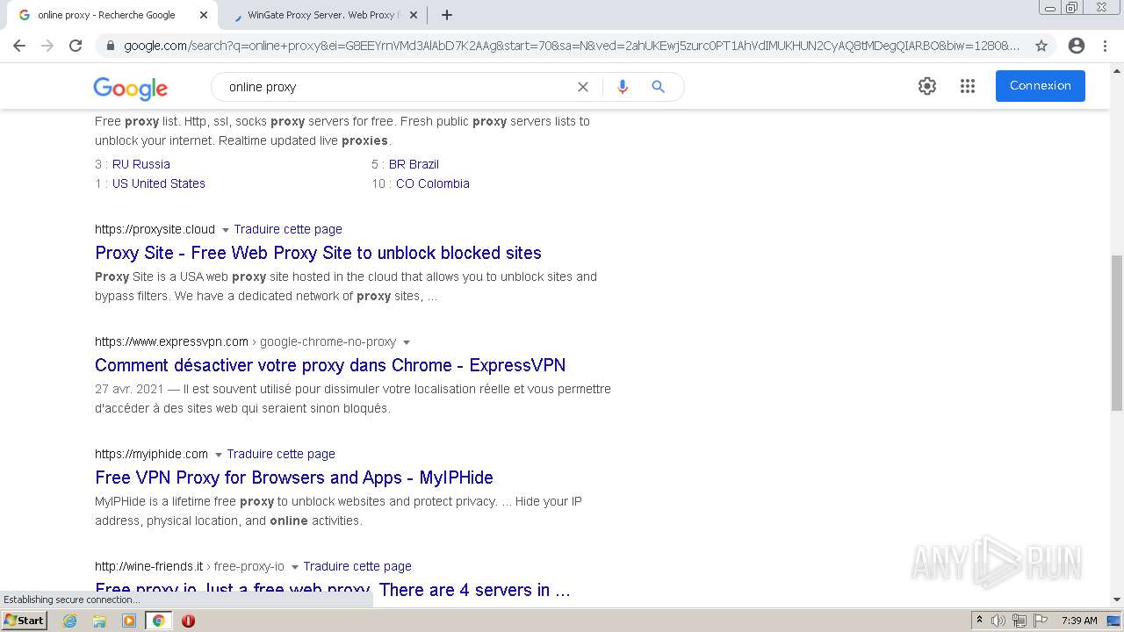Viewport: 1124px width, 632px height.
Task: Open the taskbar clock showing 7:39 AM
Action: pos(1079,621)
